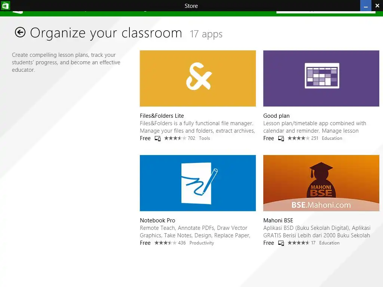Minimize the Store window
This screenshot has width=383, height=287.
(x=366, y=6)
